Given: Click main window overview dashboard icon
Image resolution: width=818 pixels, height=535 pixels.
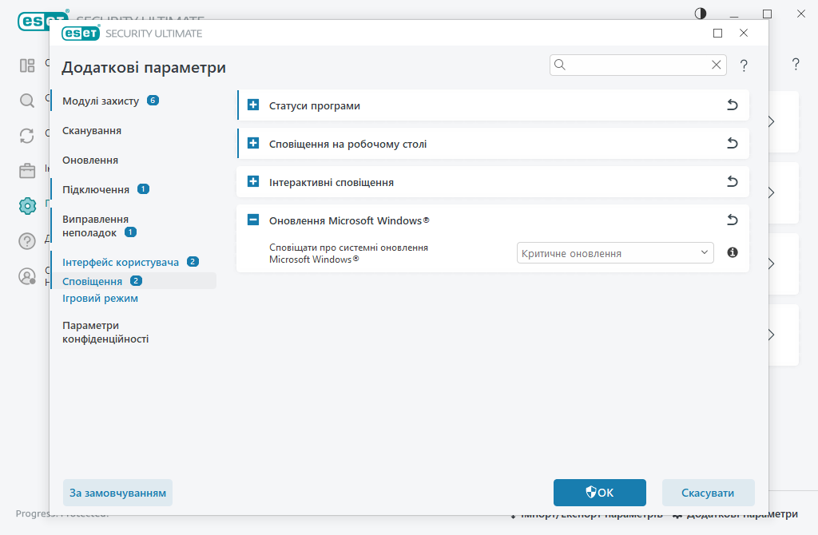Looking at the screenshot, I should pyautogui.click(x=27, y=65).
